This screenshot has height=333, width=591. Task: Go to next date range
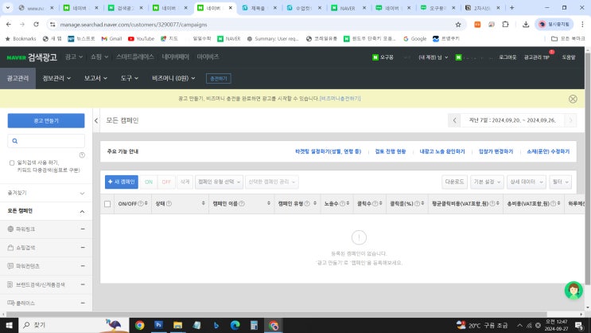570,120
